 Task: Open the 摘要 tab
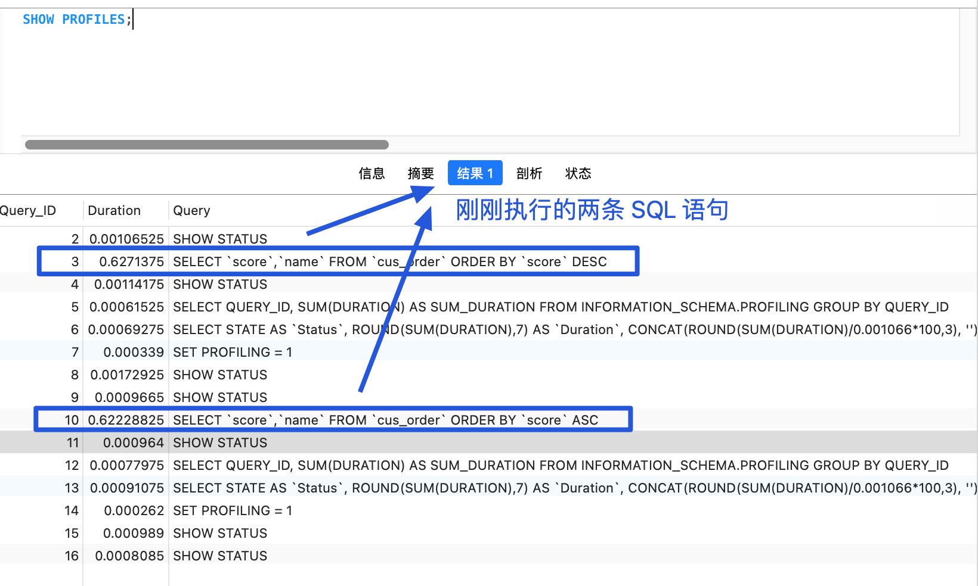pos(420,173)
